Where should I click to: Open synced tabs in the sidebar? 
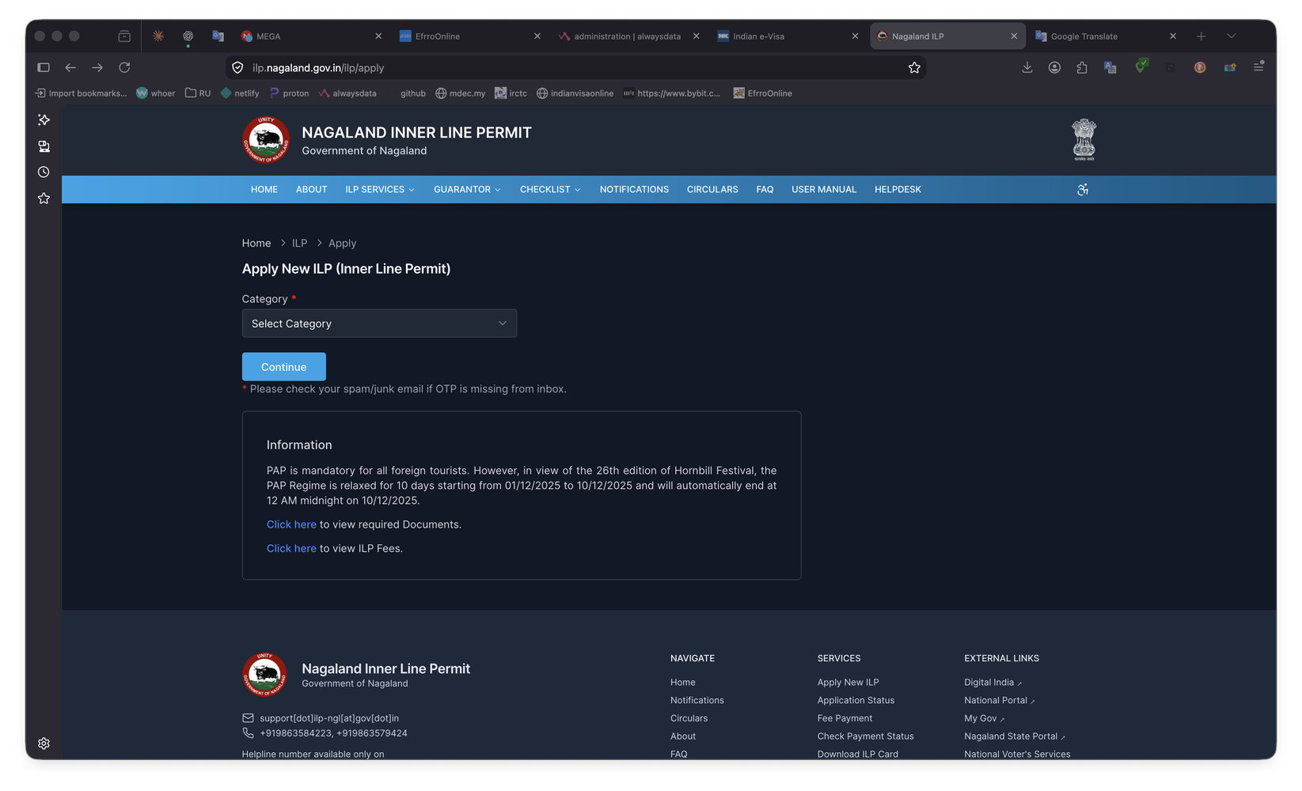pyautogui.click(x=44, y=146)
